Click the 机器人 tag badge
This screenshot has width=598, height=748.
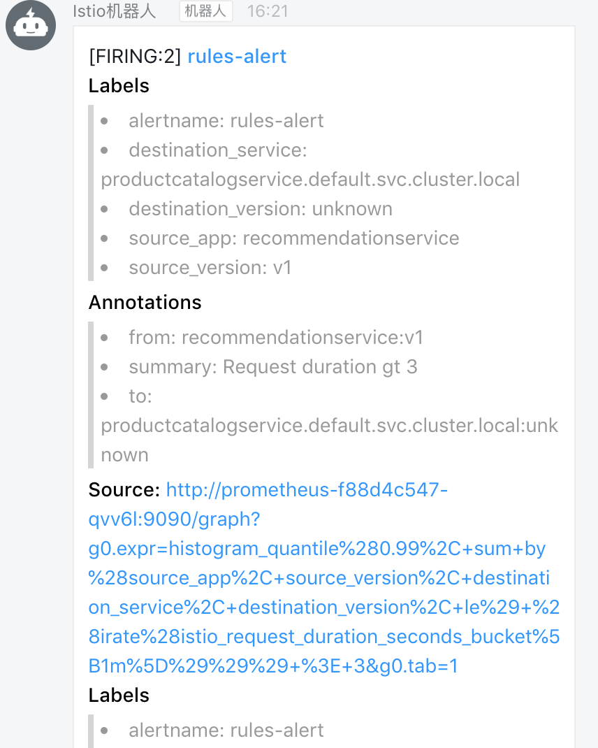205,11
